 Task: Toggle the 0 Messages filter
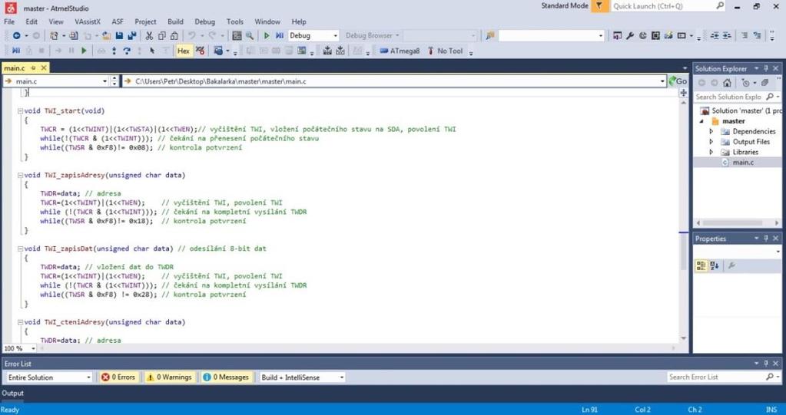pyautogui.click(x=226, y=377)
